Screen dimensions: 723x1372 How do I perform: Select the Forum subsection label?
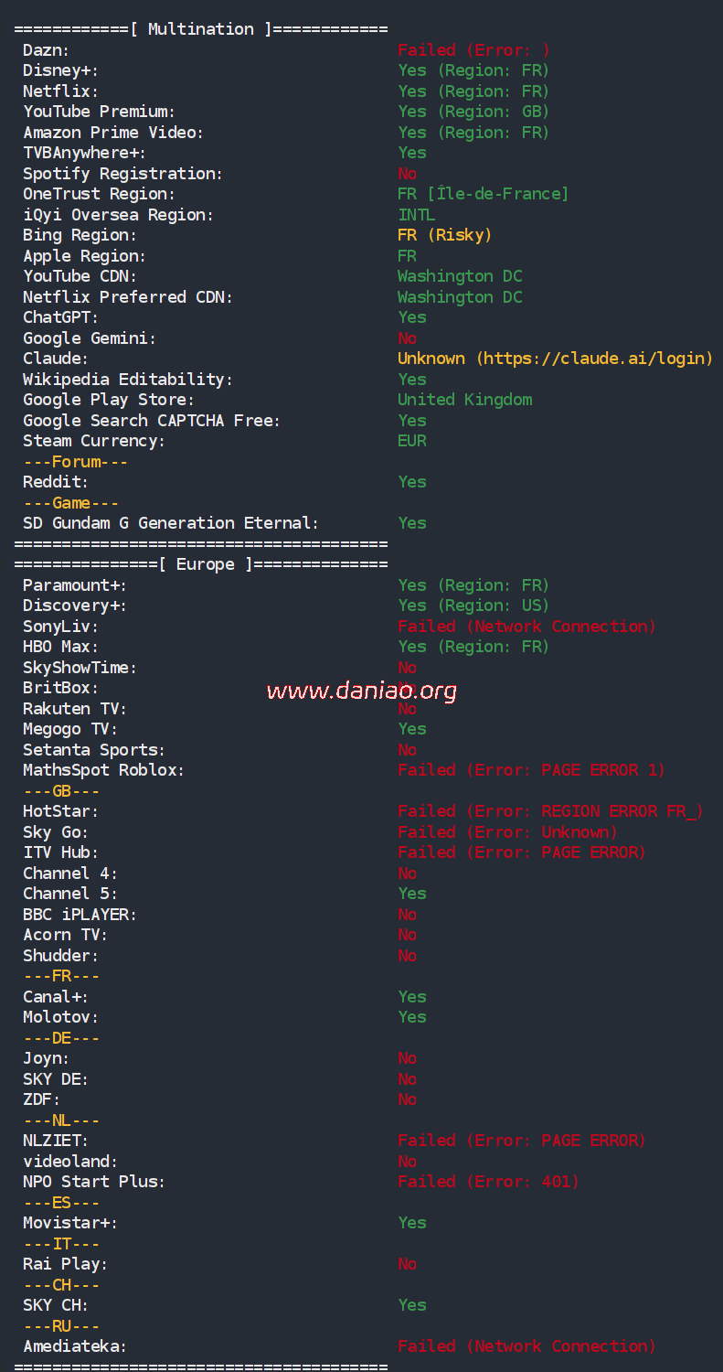coord(76,462)
